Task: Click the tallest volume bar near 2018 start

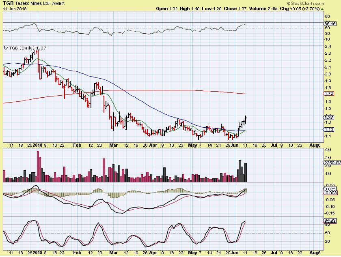Action: pos(38,166)
